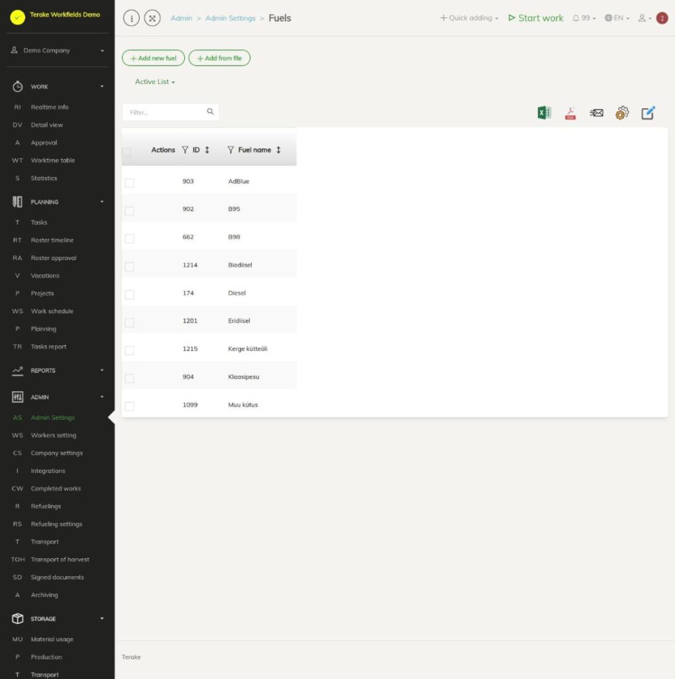Open Company settings sidebar item
Image resolution: width=675 pixels, height=679 pixels.
pos(57,453)
